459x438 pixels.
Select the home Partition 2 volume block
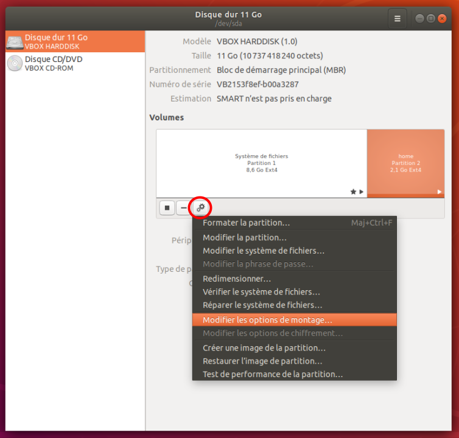pyautogui.click(x=405, y=163)
